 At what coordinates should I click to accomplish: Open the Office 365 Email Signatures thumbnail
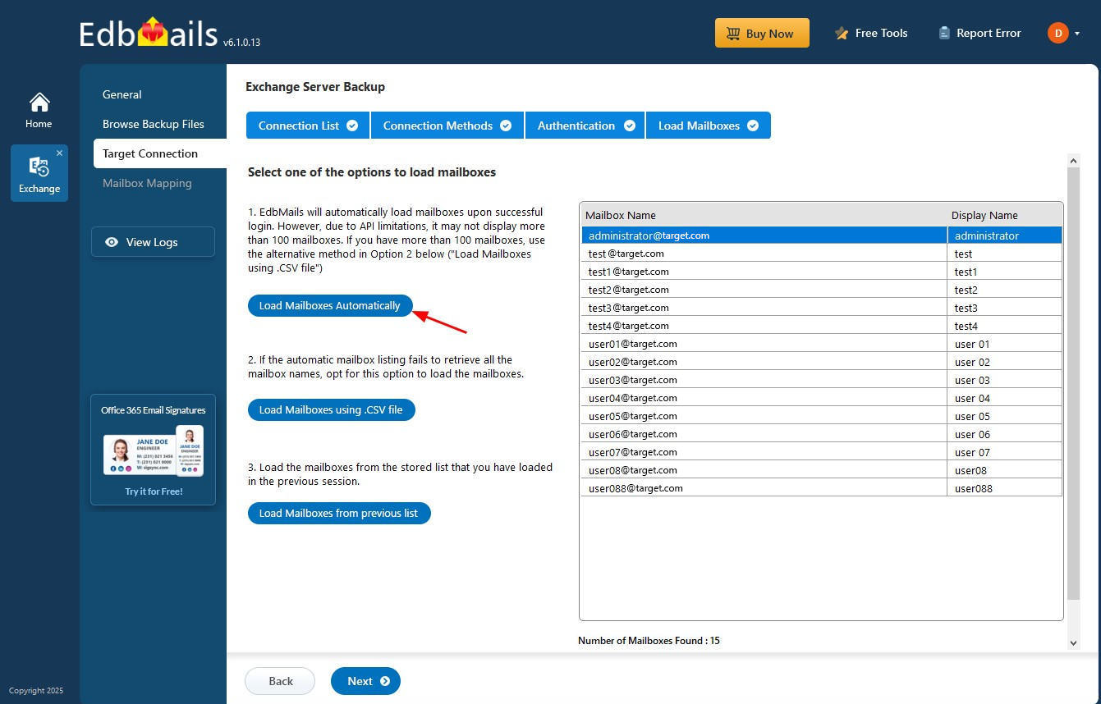(x=154, y=450)
